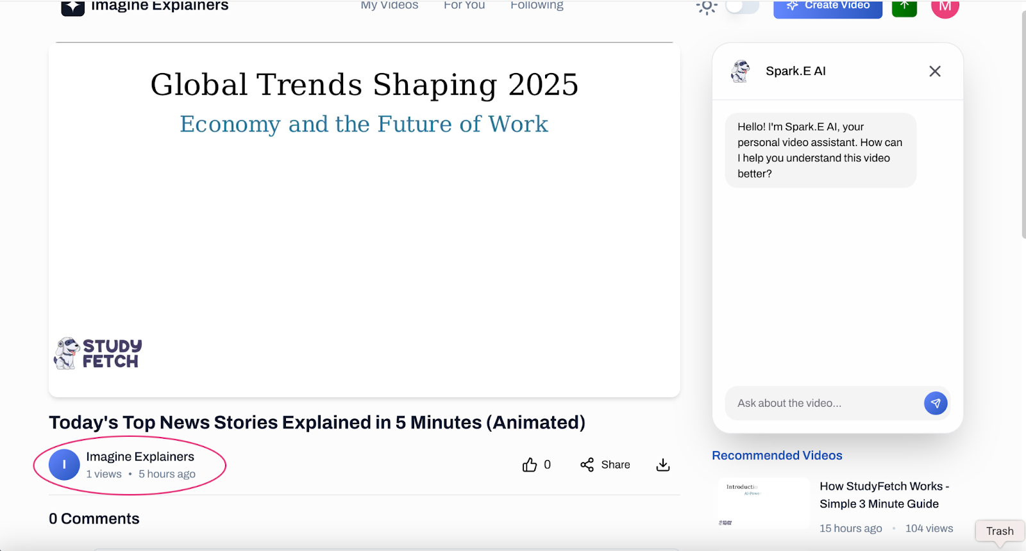Click the green upload arrow button
This screenshot has width=1026, height=551.
pos(904,7)
